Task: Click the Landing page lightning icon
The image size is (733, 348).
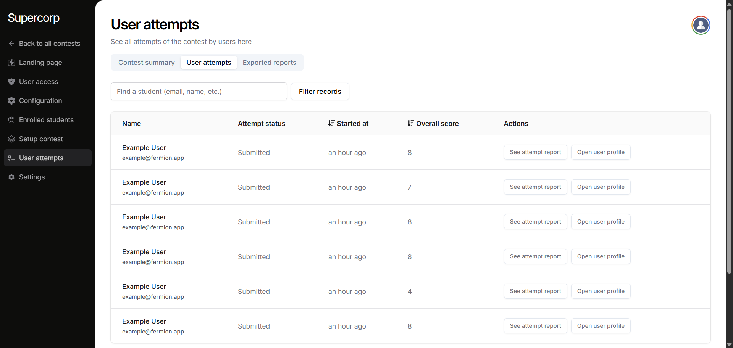Action: coord(11,63)
